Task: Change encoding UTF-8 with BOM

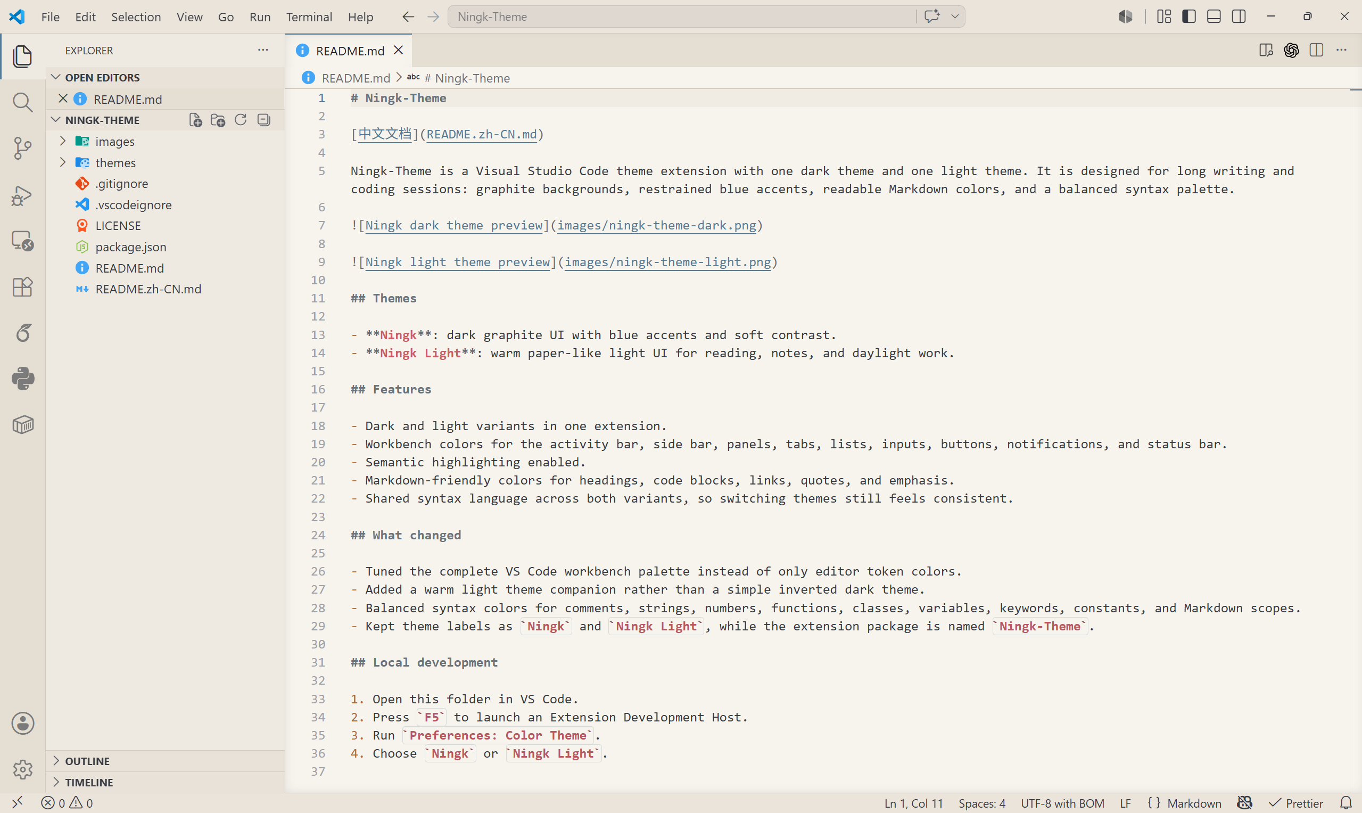Action: coord(1062,803)
